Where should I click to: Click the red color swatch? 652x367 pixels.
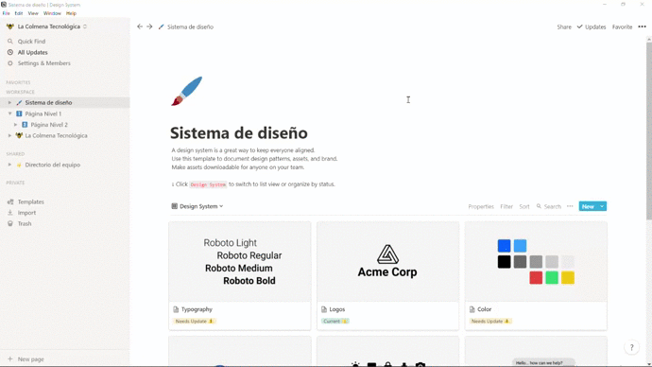coord(536,277)
